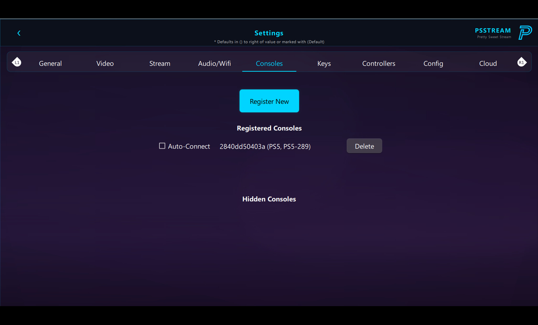Viewport: 538px width, 325px height.
Task: Enable Auto-Connect for the PS5 console
Action: [x=162, y=146]
